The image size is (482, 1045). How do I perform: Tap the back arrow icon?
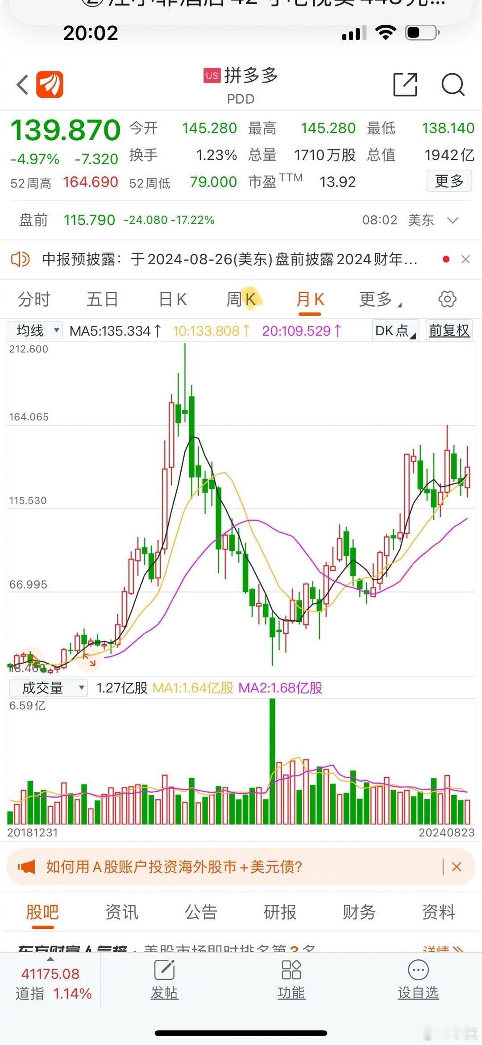(22, 85)
